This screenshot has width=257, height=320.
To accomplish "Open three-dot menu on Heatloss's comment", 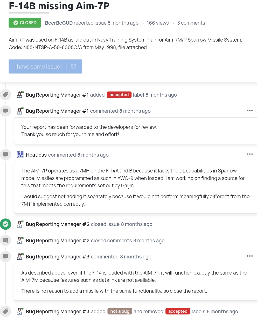I will (250, 154).
